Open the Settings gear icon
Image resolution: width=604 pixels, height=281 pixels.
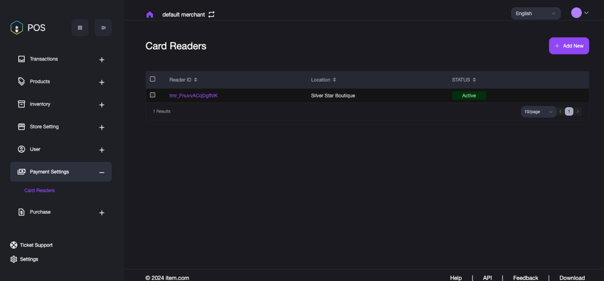14,259
